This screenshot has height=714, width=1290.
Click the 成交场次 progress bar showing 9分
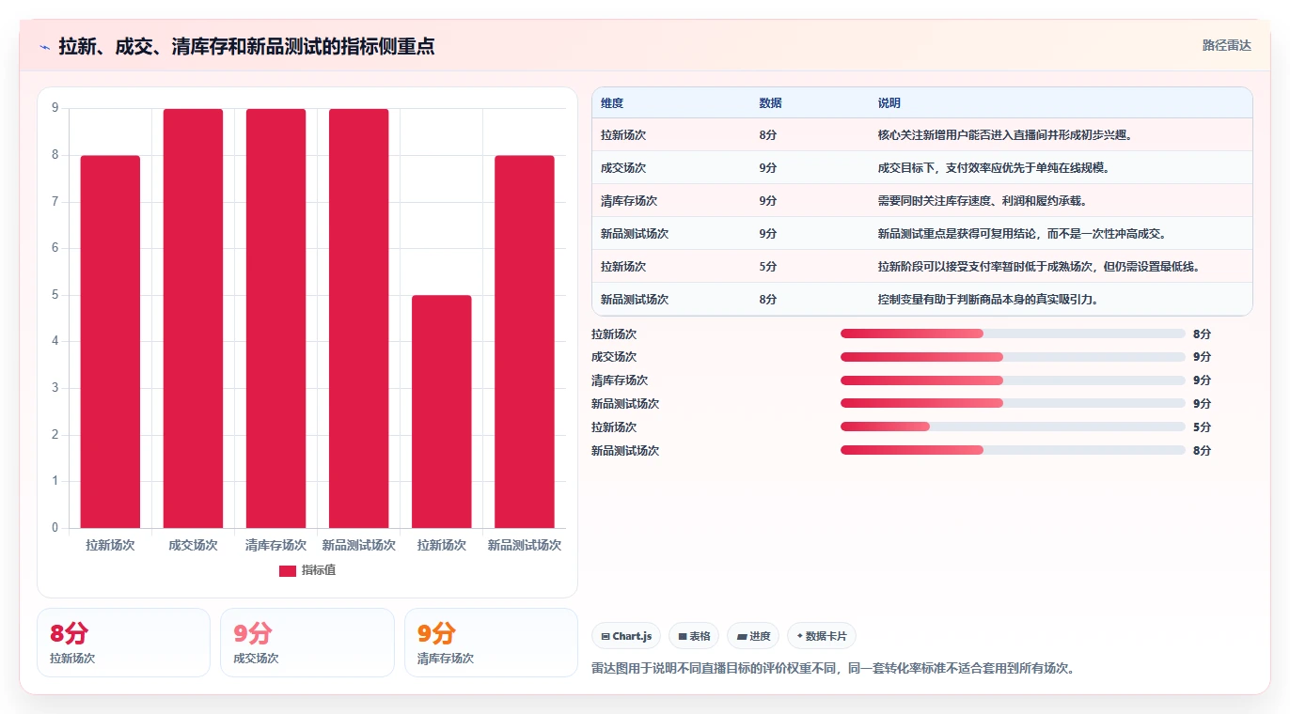(x=1013, y=357)
